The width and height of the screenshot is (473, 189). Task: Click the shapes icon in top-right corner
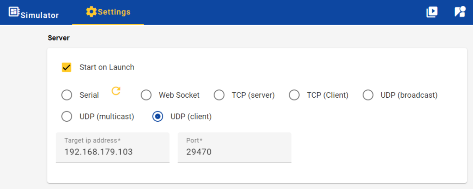coord(460,12)
